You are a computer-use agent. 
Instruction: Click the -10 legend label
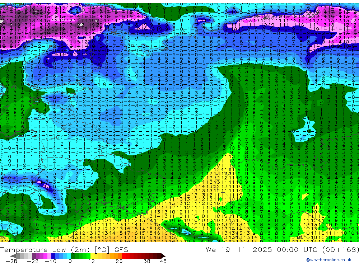(51, 261)
